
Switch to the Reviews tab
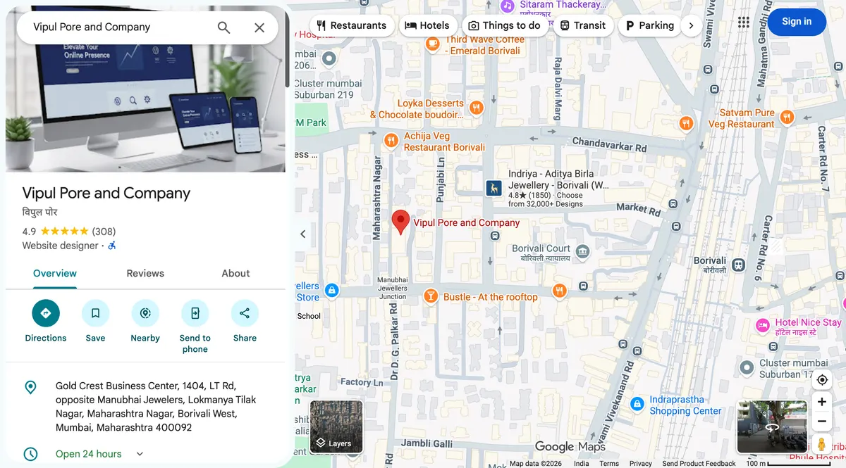coord(145,274)
